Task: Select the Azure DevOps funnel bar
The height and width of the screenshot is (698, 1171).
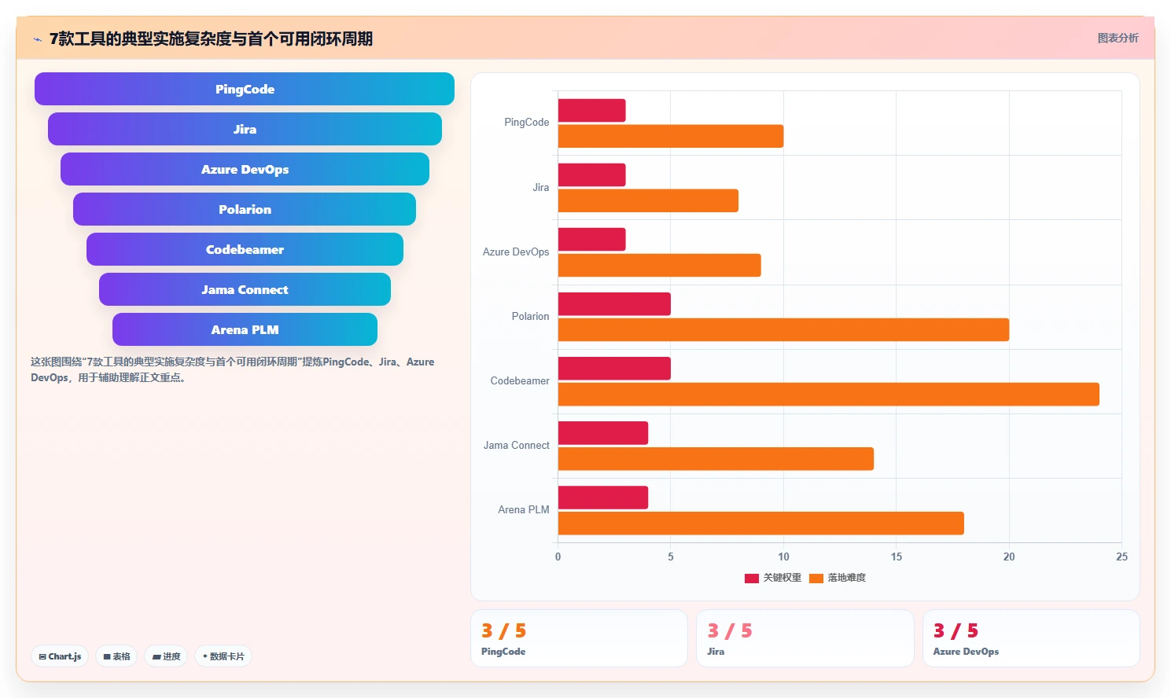Action: pyautogui.click(x=245, y=169)
